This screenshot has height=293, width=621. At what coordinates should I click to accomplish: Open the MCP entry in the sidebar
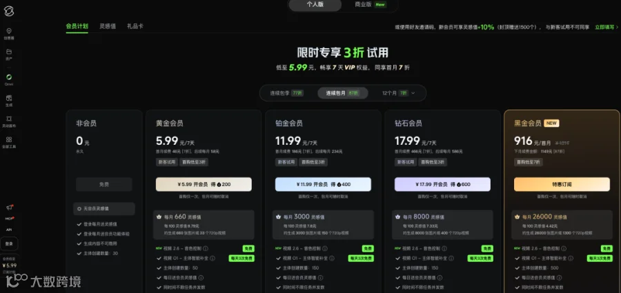[9, 219]
